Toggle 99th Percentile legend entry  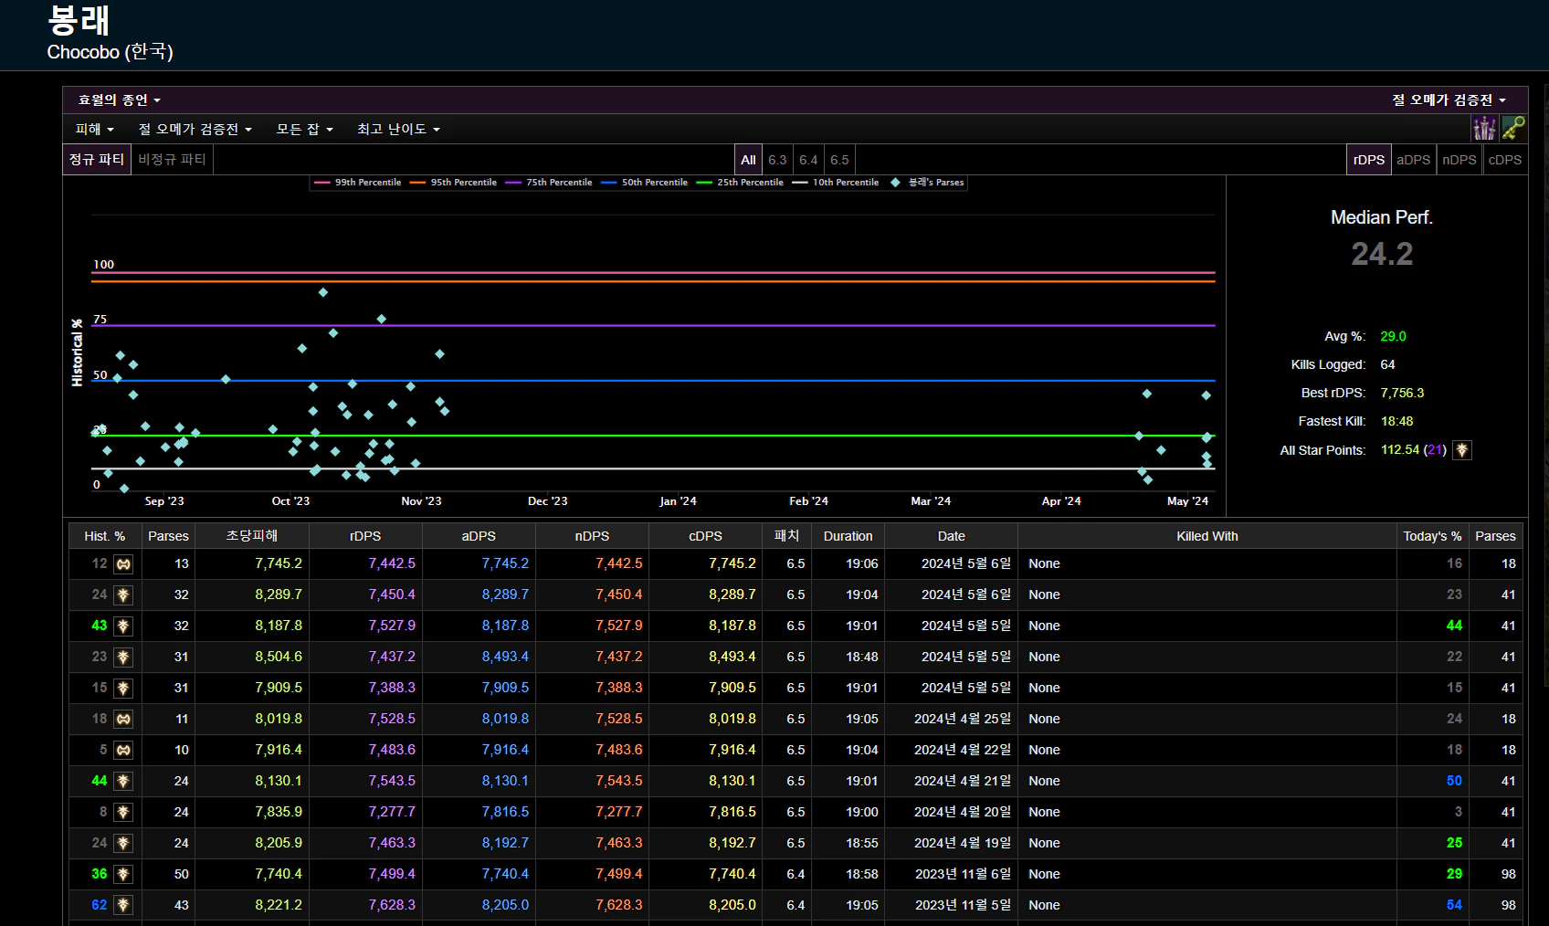click(358, 183)
